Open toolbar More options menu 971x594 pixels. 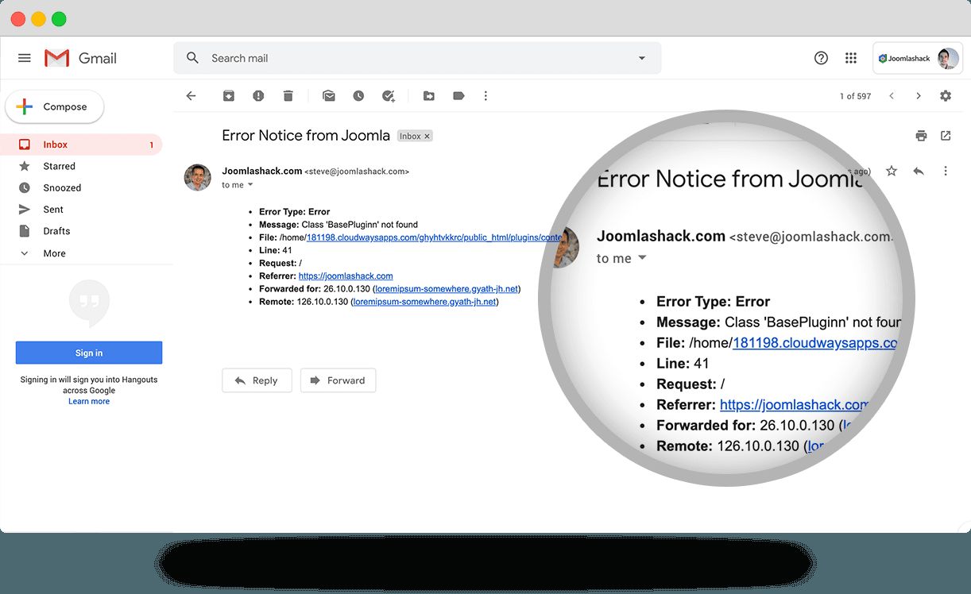point(486,96)
